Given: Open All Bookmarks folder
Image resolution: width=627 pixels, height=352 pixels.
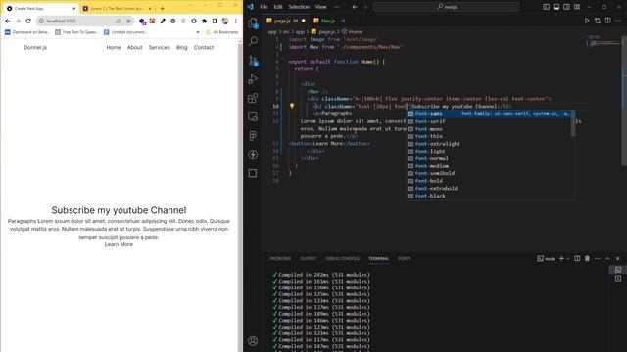Looking at the screenshot, I should (x=222, y=32).
